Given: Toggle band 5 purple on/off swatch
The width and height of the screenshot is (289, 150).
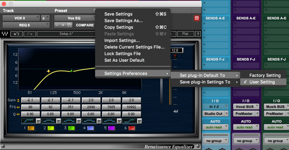Looking at the screenshot, I should pyautogui.click(x=111, y=128).
